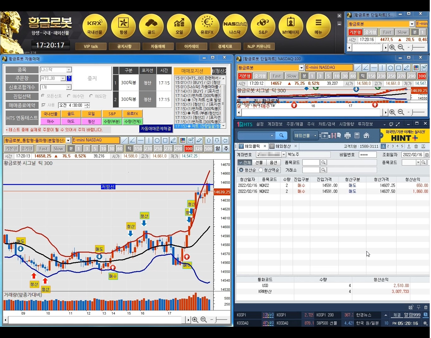Click the VIP talk button
431x338 pixels.
[x=91, y=46]
